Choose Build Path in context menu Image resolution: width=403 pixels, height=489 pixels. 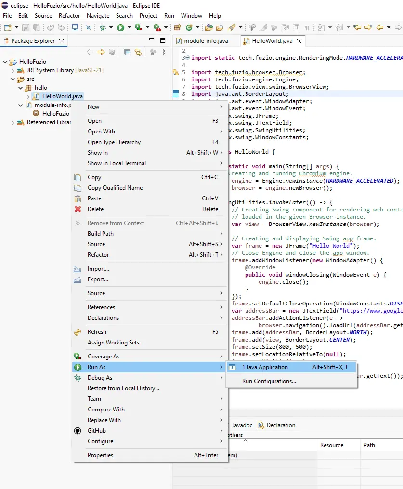pyautogui.click(x=150, y=234)
